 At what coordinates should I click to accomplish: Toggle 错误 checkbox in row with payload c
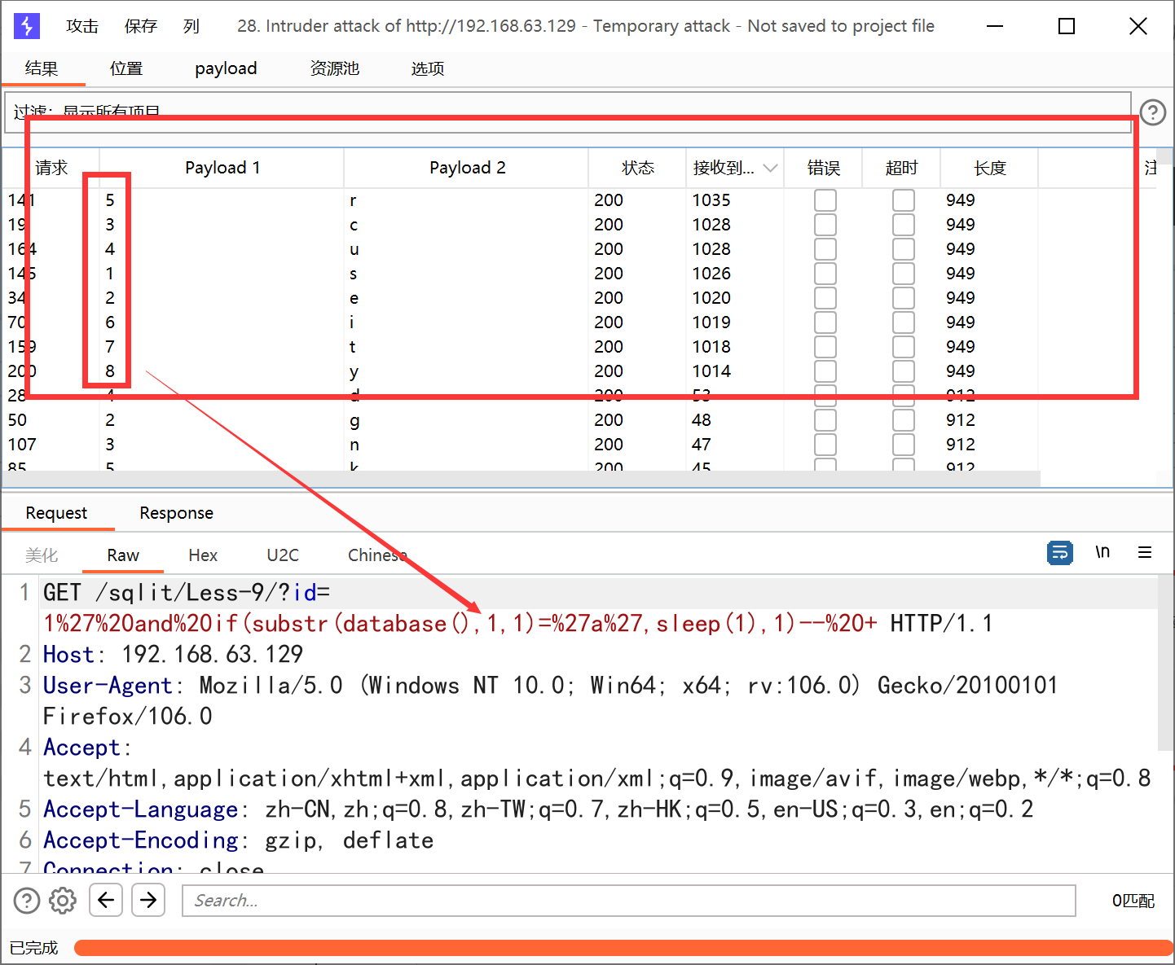pos(825,225)
